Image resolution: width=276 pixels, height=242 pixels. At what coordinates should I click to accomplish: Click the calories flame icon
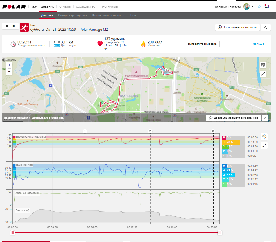(x=143, y=44)
